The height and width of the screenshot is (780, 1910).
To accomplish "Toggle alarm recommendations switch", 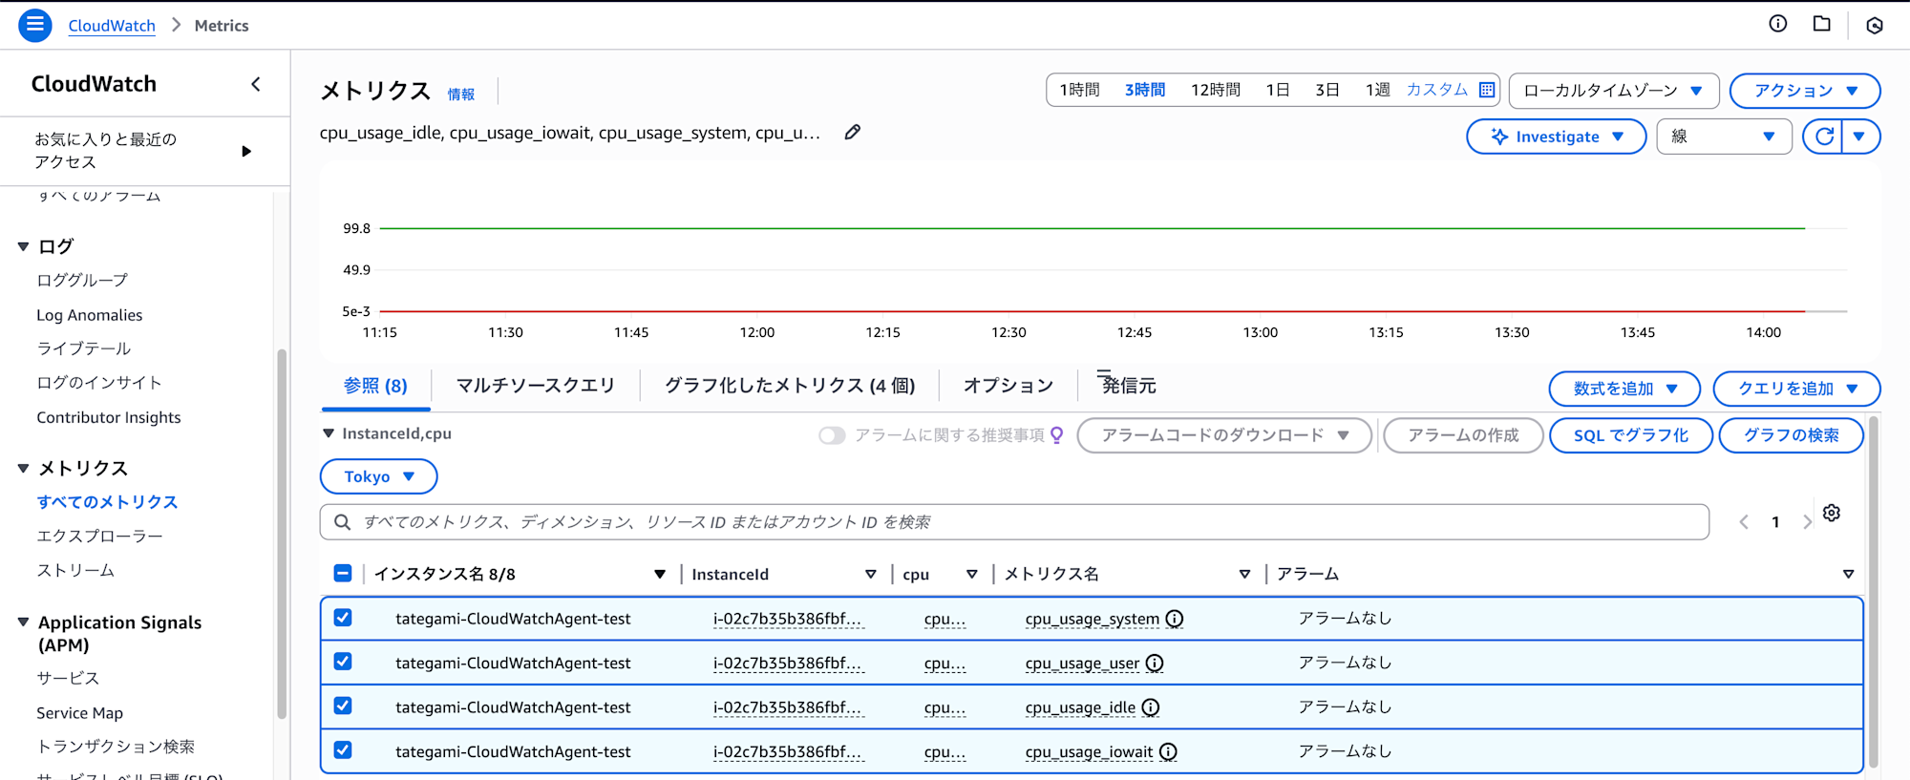I will (x=832, y=435).
